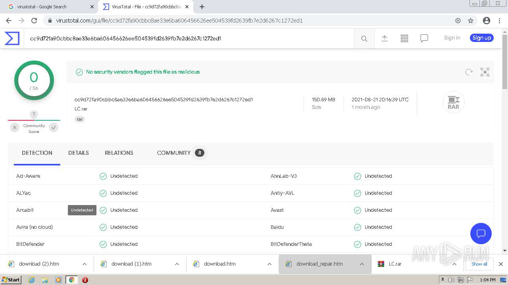Image resolution: width=508 pixels, height=285 pixels.
Task: Show hidden tray icons arrow
Action: click(443, 280)
